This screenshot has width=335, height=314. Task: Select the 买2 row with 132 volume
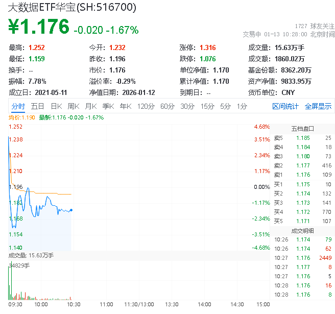tap(302, 194)
